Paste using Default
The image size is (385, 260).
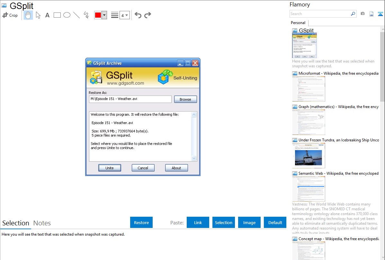click(275, 222)
